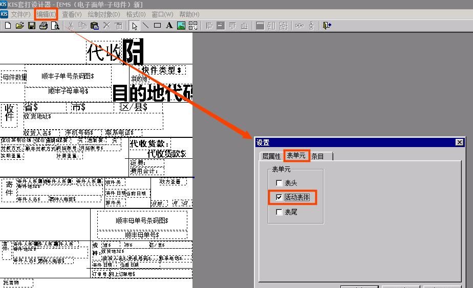Click the dark square align icon
This screenshot has width=473, height=288.
point(221,26)
